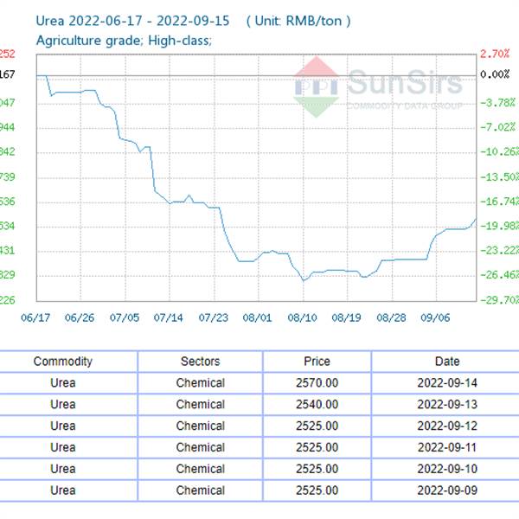Click Urea in the 2022-09-13 row

tap(63, 405)
